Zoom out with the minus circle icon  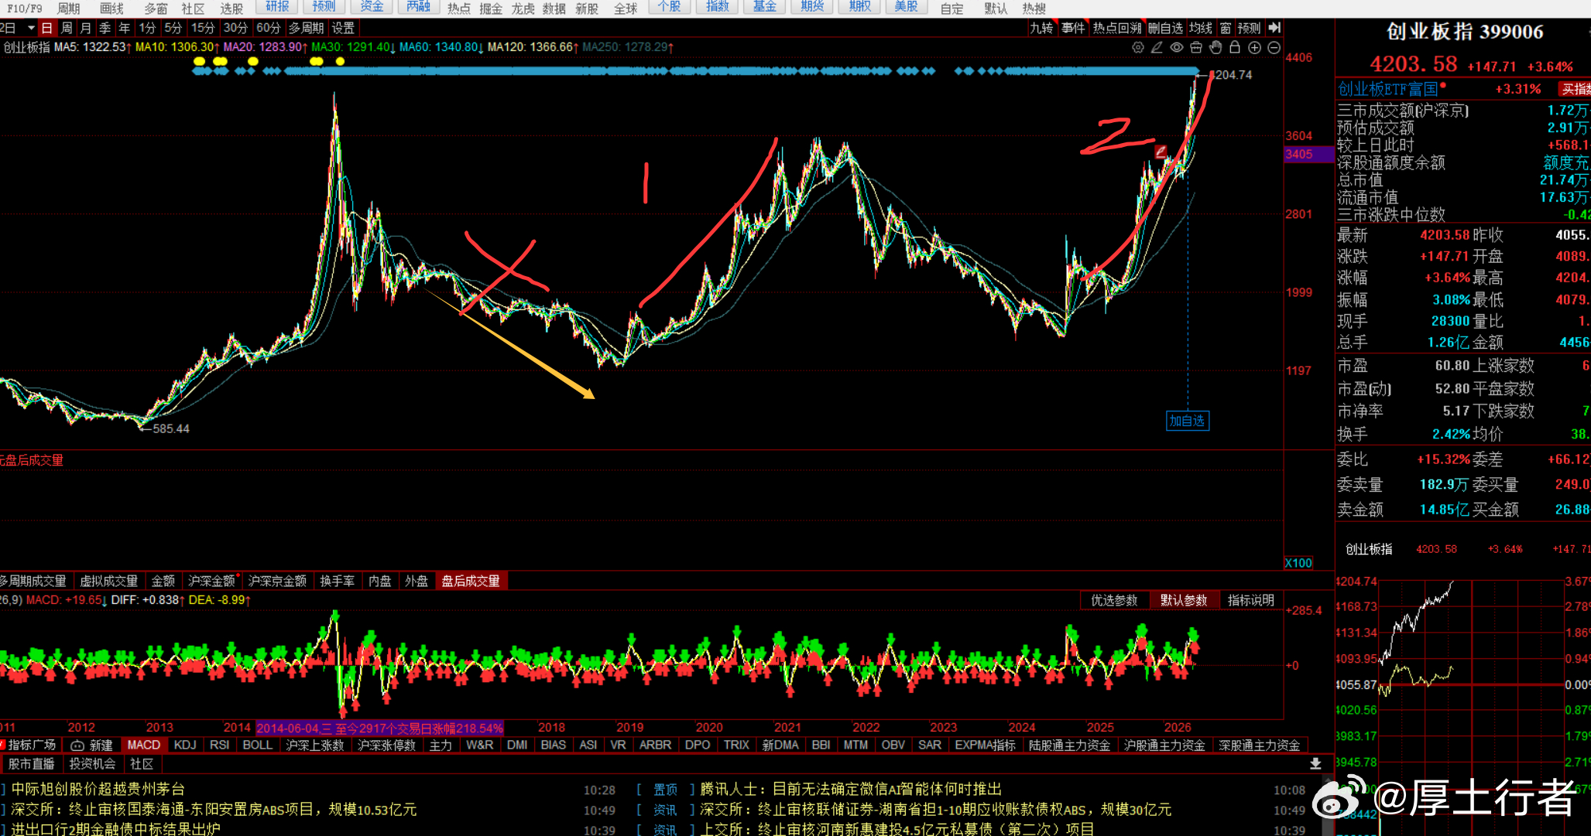tap(1274, 47)
